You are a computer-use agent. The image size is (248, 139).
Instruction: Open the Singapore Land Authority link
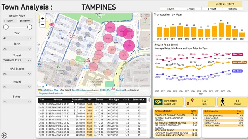51,93
